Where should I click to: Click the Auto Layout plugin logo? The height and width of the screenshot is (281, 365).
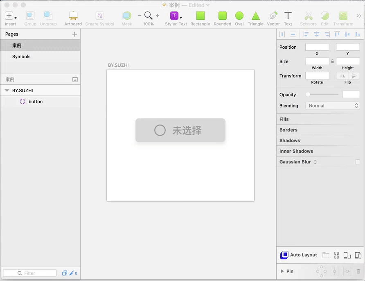[x=284, y=255]
